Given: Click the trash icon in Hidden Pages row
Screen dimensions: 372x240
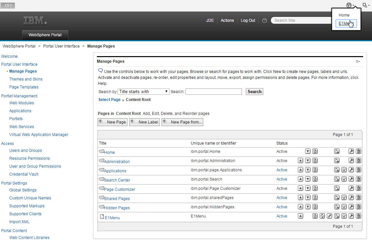Looking at the screenshot, I should coord(358,207).
